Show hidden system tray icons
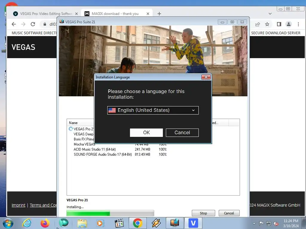Viewport: 306px width, 229px height. pos(254,223)
